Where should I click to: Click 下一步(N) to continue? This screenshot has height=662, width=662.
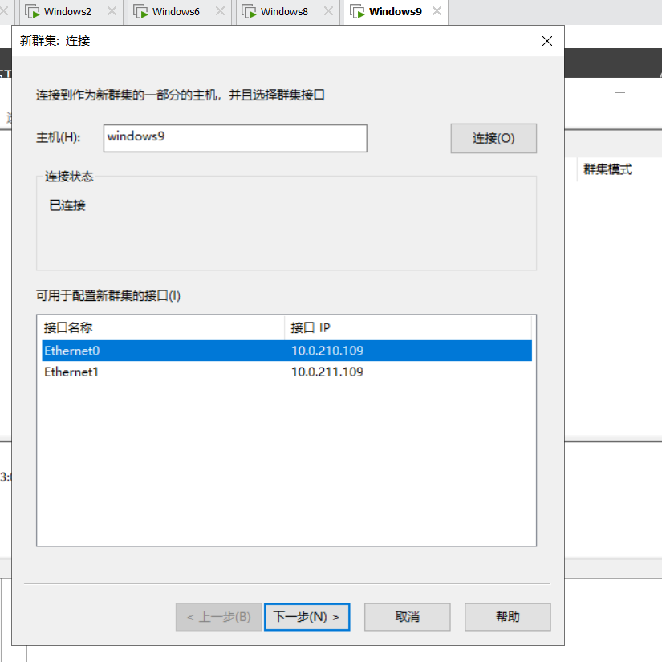coord(307,617)
